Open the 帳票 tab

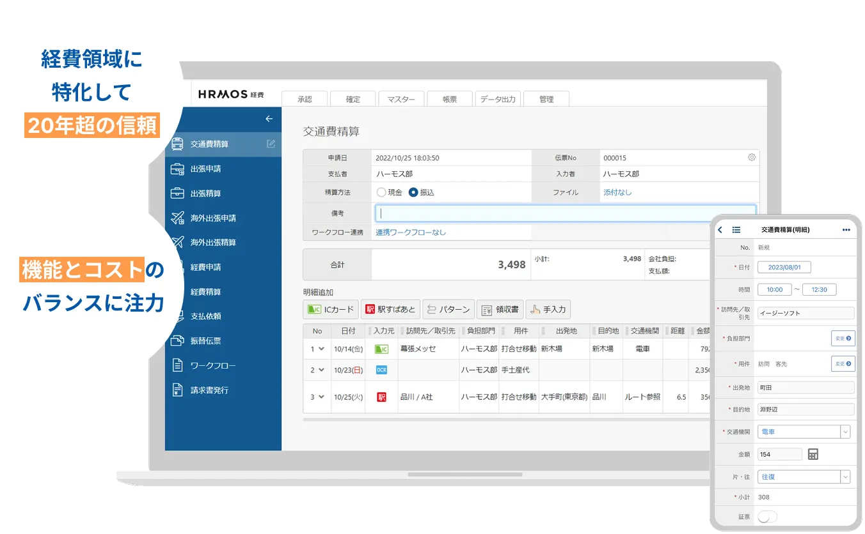click(x=450, y=99)
